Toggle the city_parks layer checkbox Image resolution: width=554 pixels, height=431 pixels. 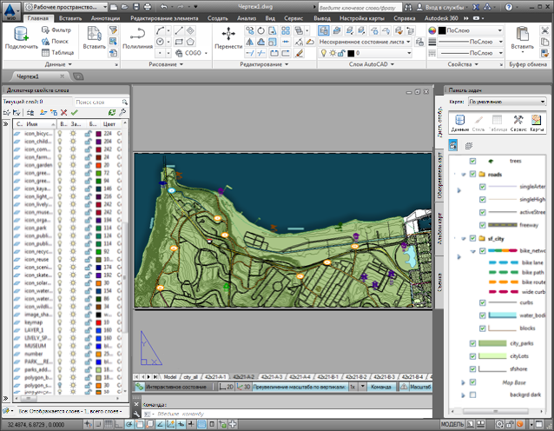pos(472,343)
